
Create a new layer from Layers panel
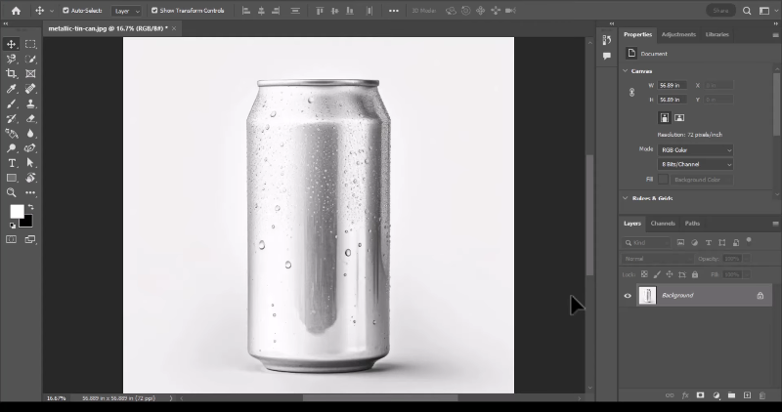[747, 395]
